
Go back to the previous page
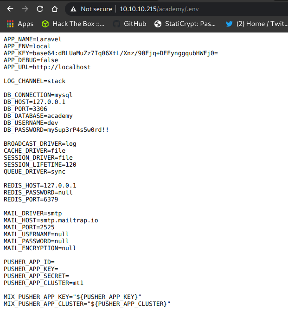[10, 9]
